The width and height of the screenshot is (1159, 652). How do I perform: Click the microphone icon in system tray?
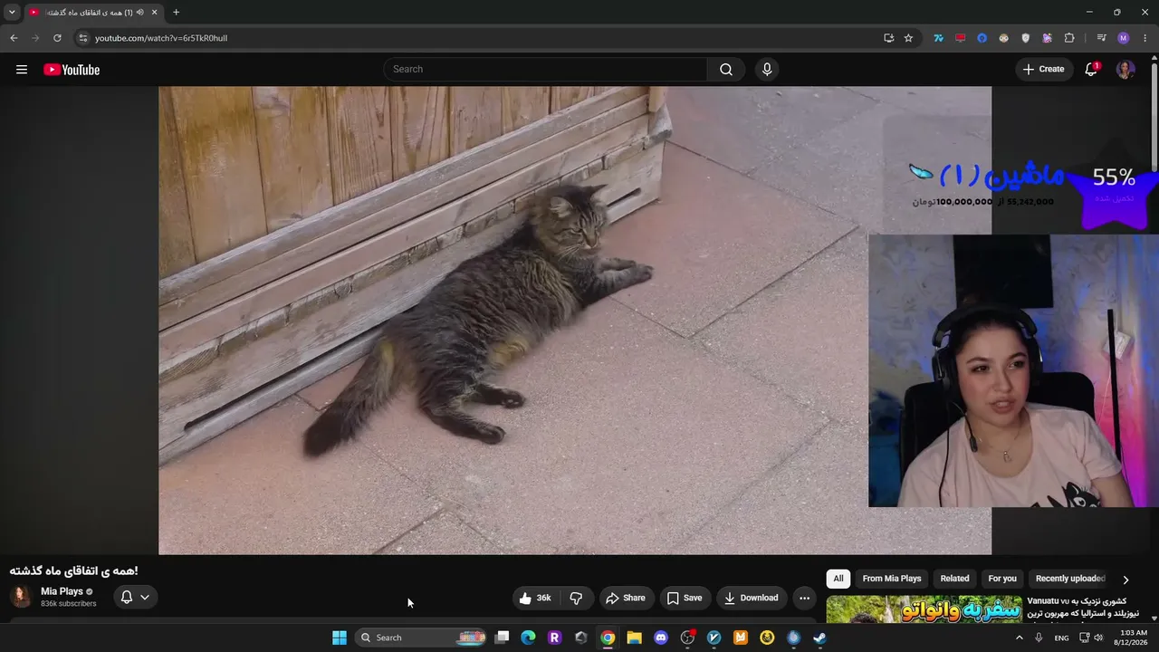coord(1039,638)
